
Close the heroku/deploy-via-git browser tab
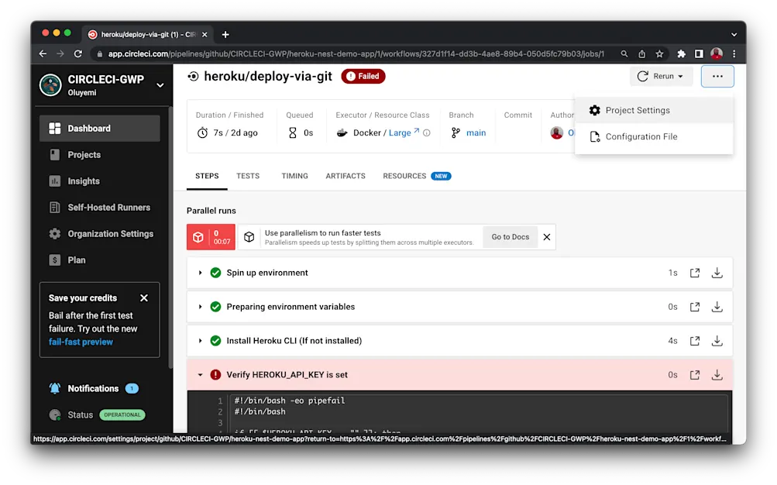click(x=205, y=35)
